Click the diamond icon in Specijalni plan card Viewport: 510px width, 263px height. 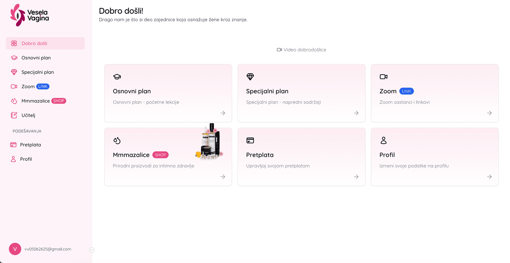pos(250,77)
